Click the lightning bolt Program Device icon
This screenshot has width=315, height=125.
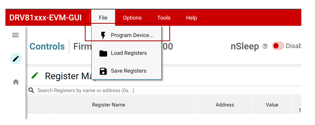tap(103, 35)
